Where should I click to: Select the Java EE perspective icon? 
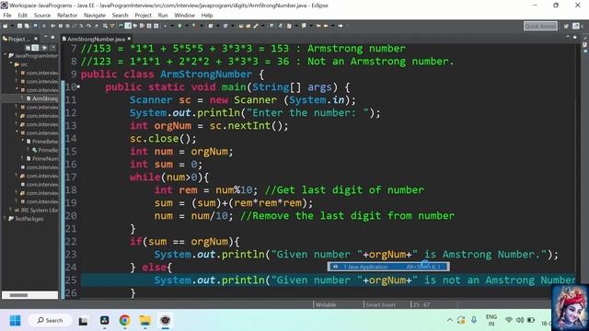pos(576,26)
